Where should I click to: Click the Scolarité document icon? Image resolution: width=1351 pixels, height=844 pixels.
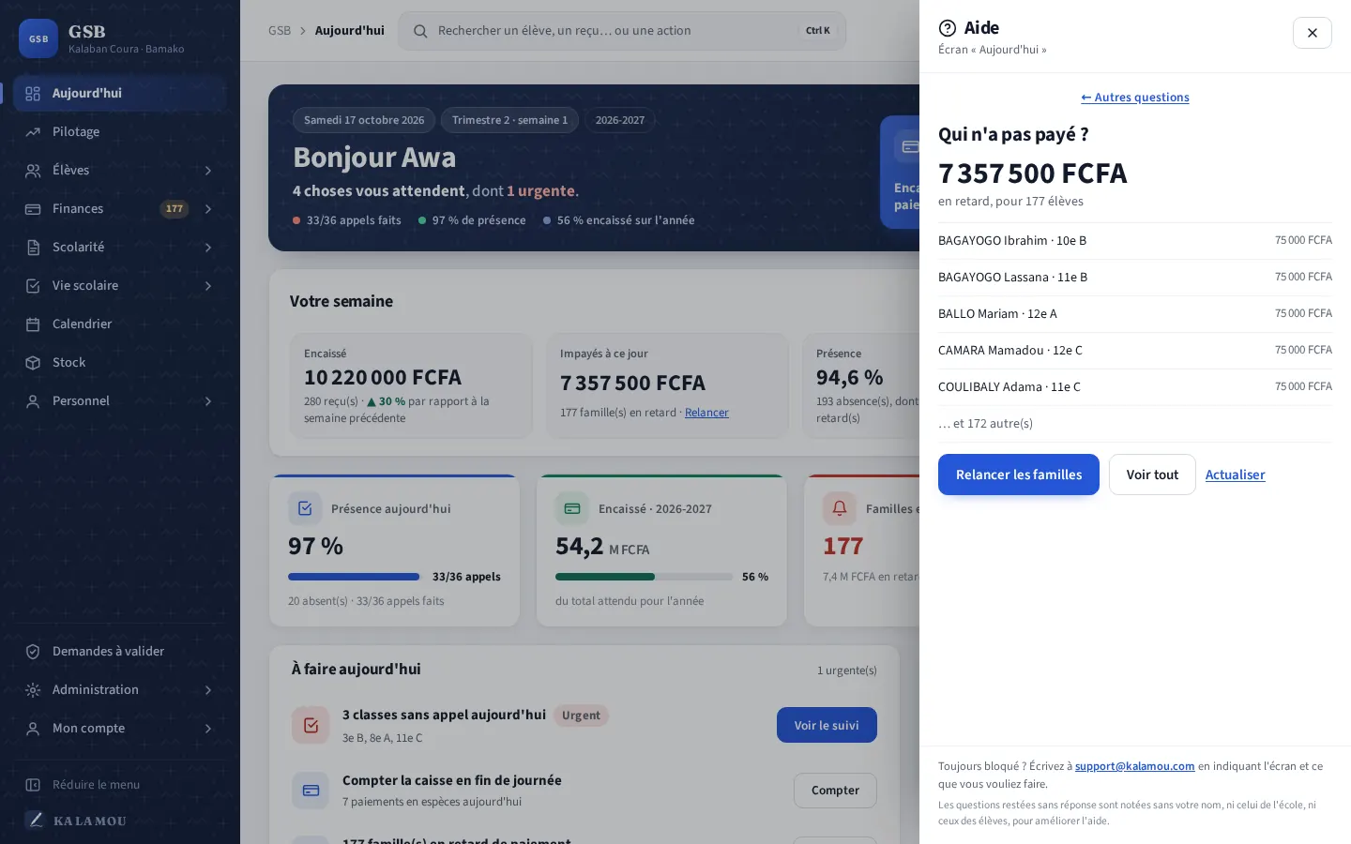coord(33,248)
